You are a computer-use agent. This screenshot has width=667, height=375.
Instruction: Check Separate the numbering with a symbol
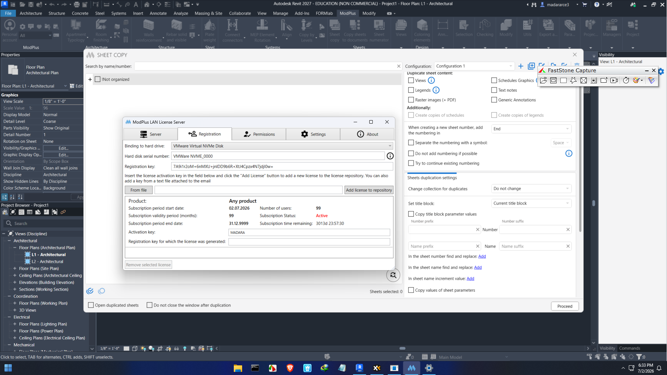[x=411, y=143]
